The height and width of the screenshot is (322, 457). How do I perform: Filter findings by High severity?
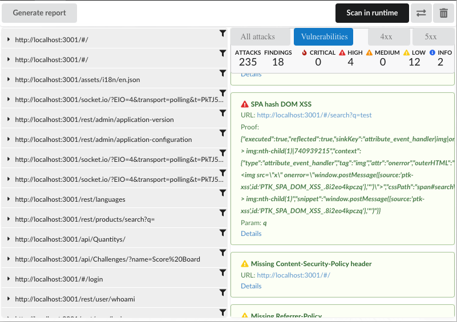(x=350, y=58)
